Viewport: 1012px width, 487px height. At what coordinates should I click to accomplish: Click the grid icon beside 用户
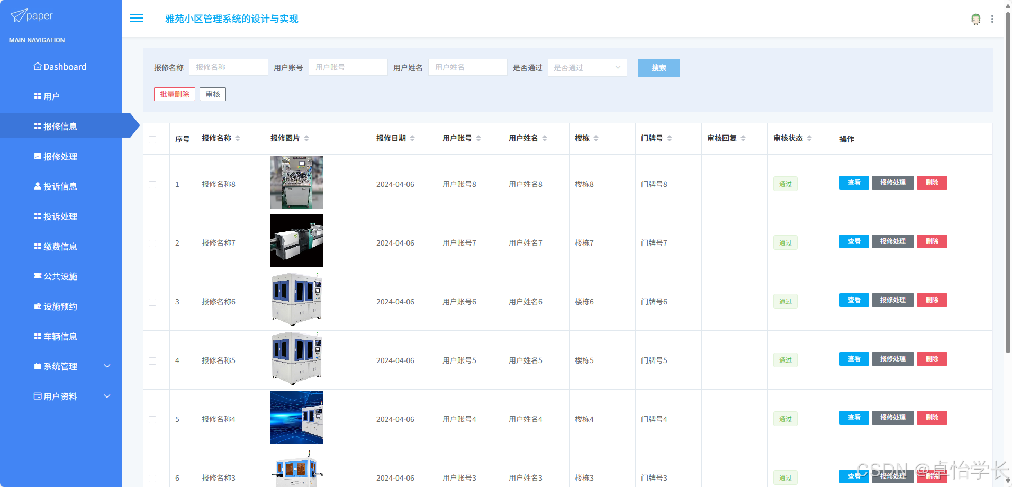(38, 96)
